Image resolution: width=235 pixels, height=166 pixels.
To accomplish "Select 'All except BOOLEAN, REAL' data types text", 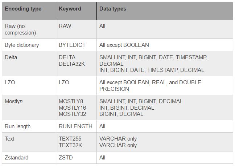I will tap(133, 82).
